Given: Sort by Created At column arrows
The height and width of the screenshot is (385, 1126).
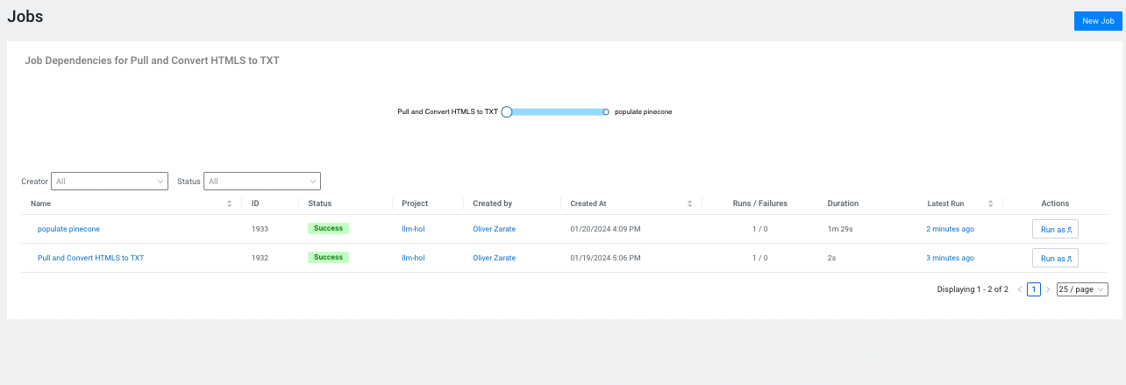Looking at the screenshot, I should pyautogui.click(x=691, y=203).
